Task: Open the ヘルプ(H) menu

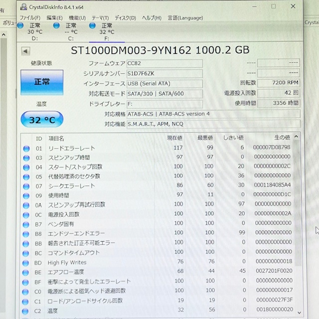Action: point(152,18)
